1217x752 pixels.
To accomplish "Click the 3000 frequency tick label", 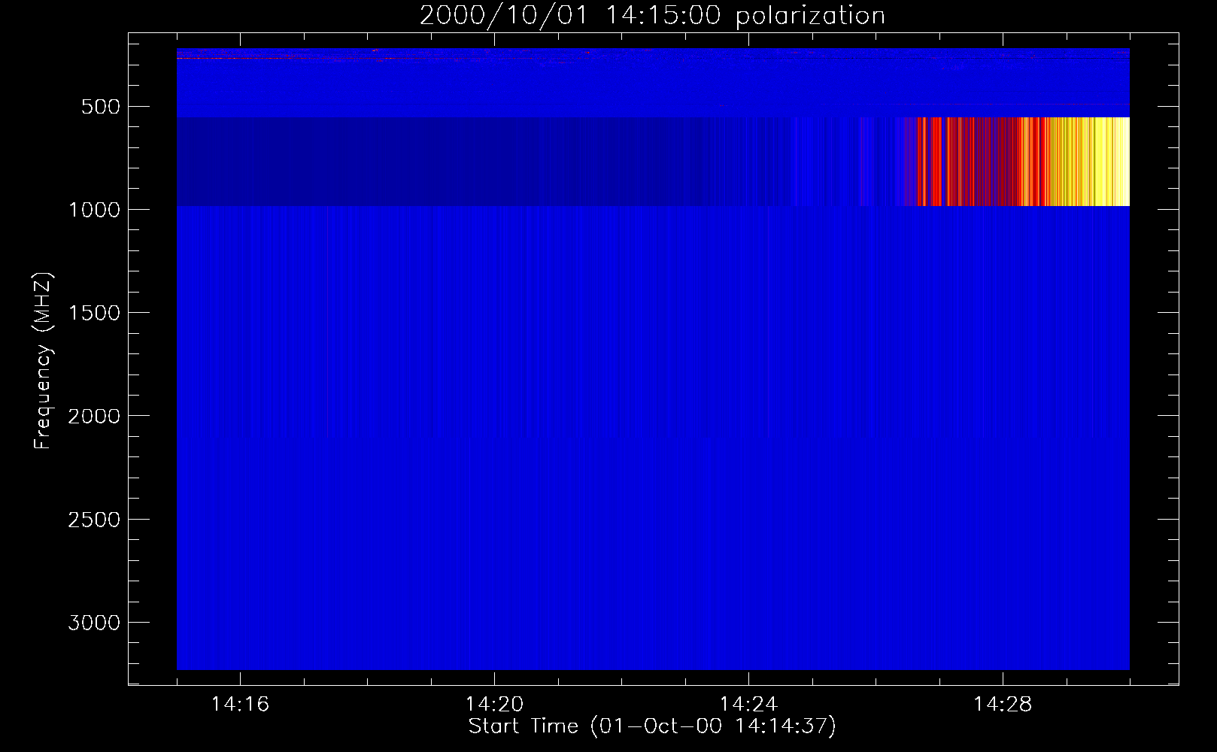I will (x=94, y=623).
